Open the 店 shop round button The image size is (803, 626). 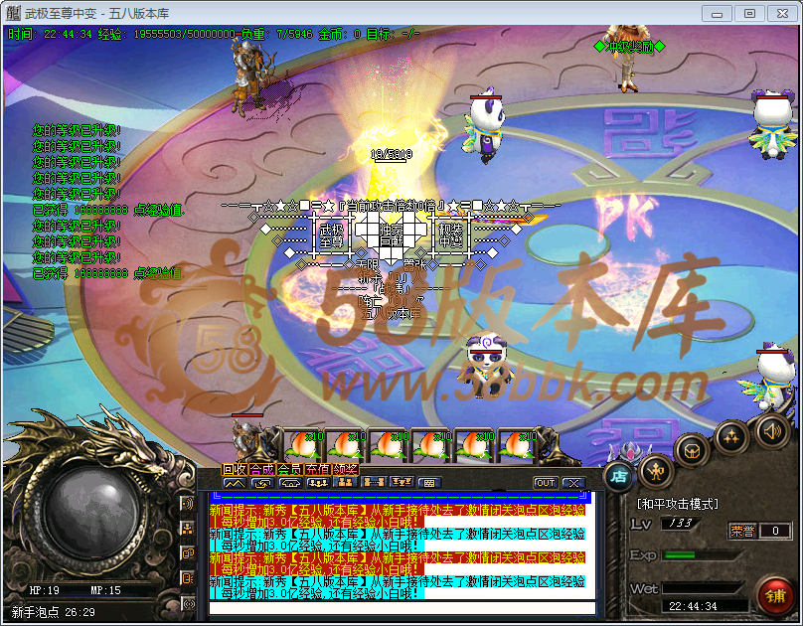[x=618, y=477]
